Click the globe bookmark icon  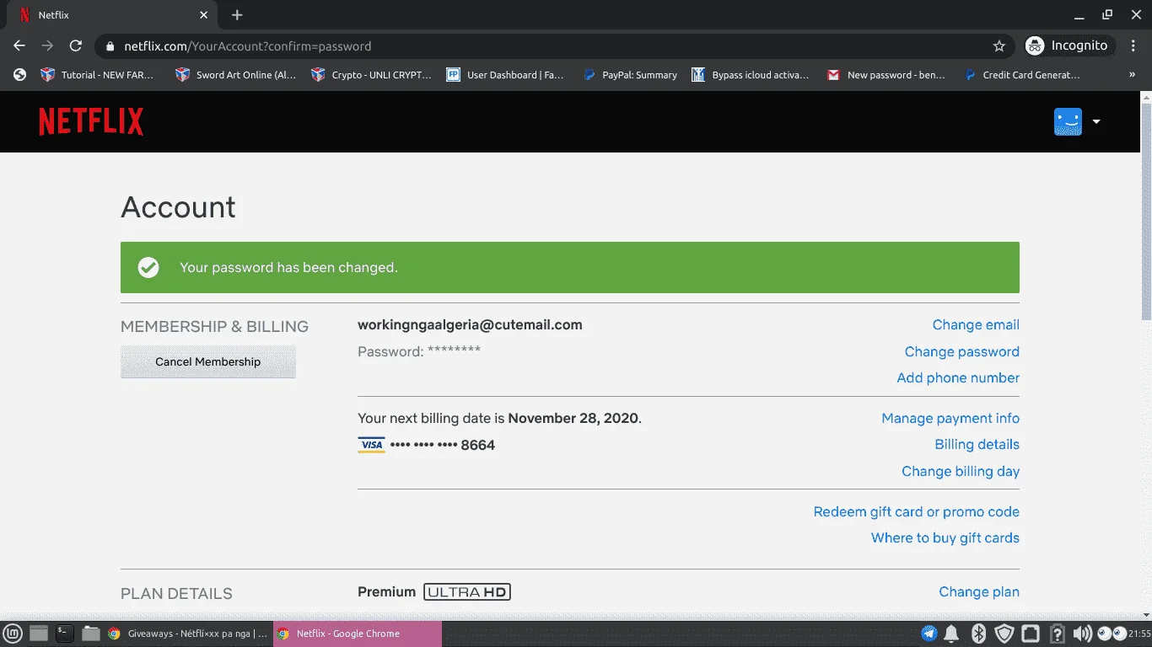tap(20, 75)
